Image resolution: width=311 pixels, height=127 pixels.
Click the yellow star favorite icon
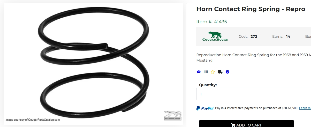[x=213, y=72]
